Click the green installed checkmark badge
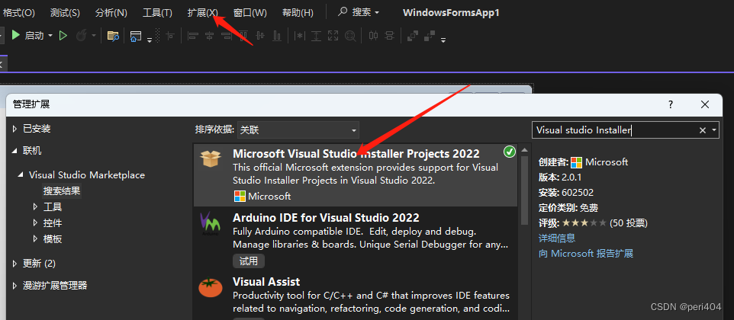Image resolution: width=734 pixels, height=320 pixels. tap(510, 152)
